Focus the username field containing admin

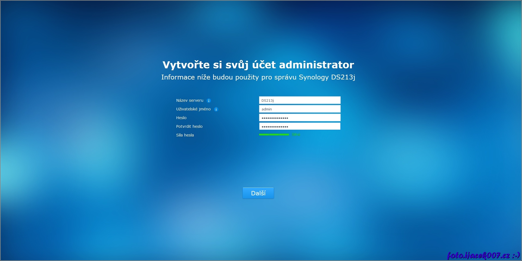pyautogui.click(x=300, y=109)
